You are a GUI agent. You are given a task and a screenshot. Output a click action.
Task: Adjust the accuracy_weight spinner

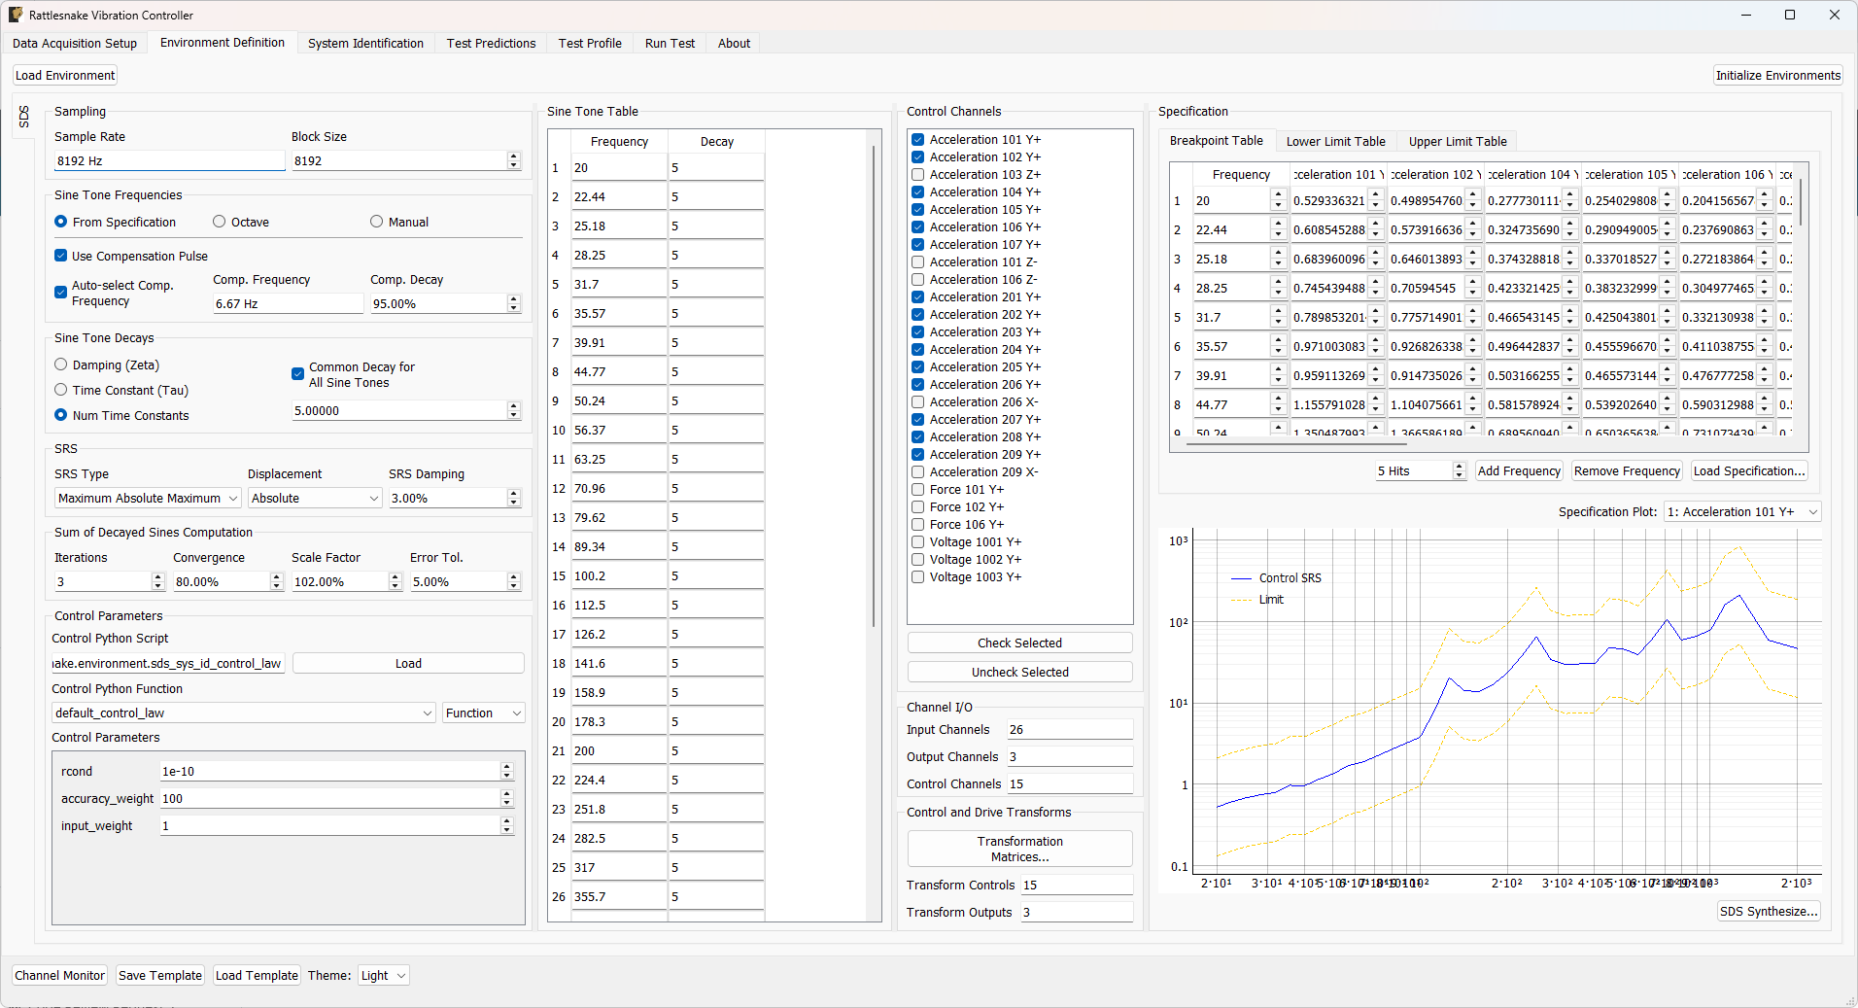click(x=506, y=798)
